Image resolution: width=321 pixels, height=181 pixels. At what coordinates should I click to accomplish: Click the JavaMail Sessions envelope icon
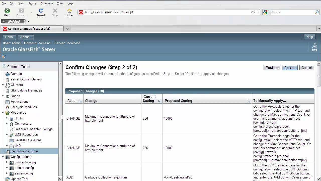tap(12, 140)
